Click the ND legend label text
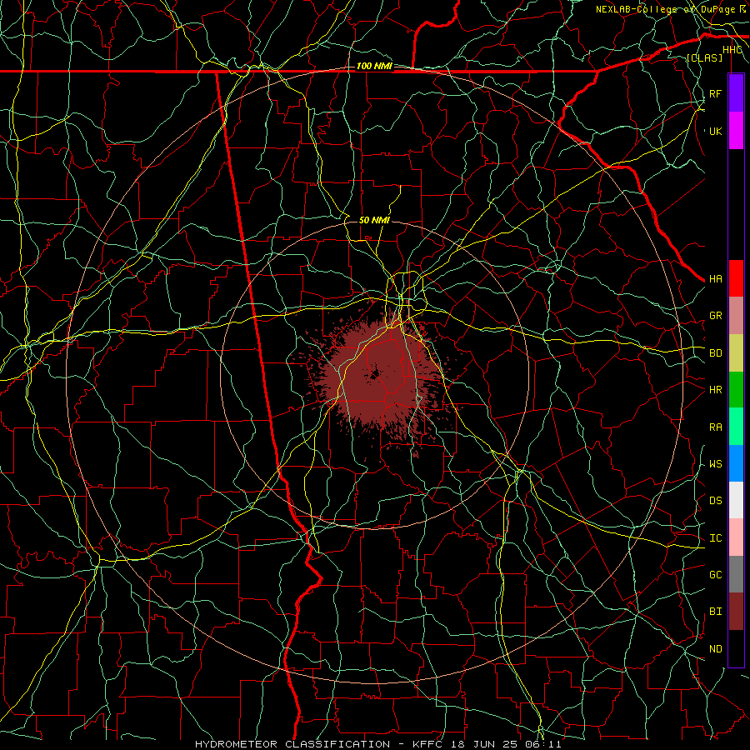This screenshot has width=750, height=750. (715, 649)
